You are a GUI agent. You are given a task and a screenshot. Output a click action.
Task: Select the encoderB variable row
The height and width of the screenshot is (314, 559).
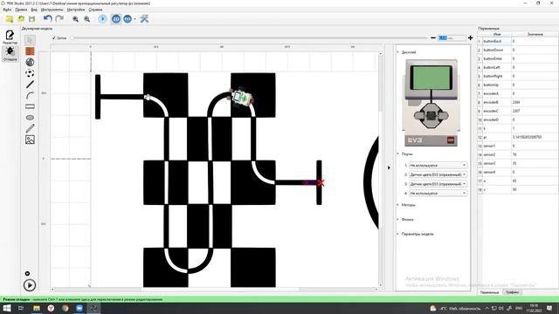(x=518, y=102)
